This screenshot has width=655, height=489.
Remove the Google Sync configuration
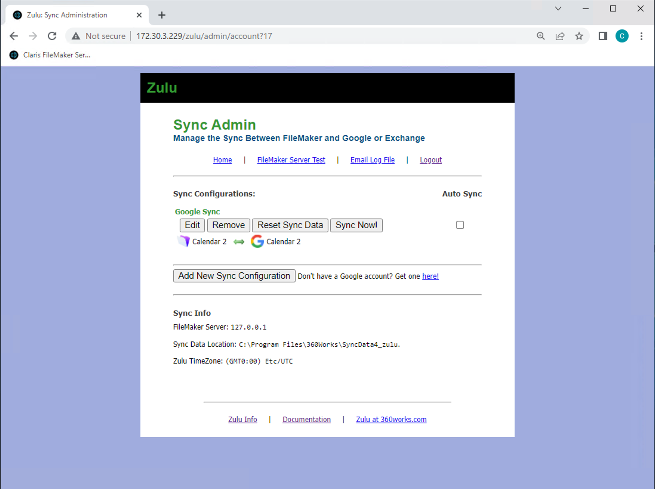(228, 225)
